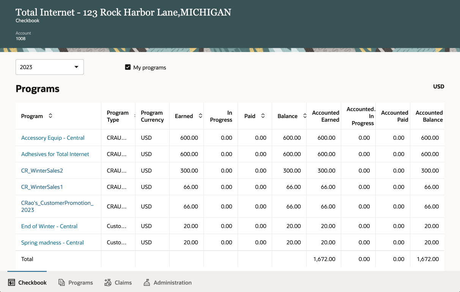Click the Programs tab document icon
Screen dimensions: 460x292
tap(61, 283)
